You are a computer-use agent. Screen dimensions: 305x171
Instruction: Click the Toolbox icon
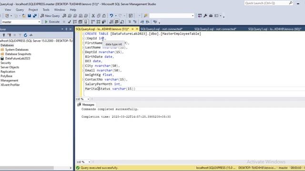pyautogui.click(x=211, y=16)
